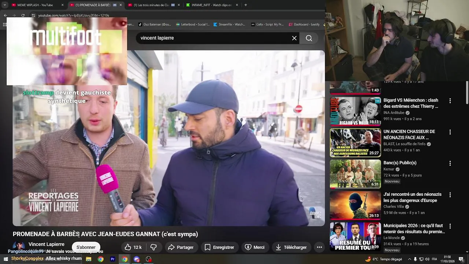
Task: Dislike the video with thumbs down
Action: (154, 247)
